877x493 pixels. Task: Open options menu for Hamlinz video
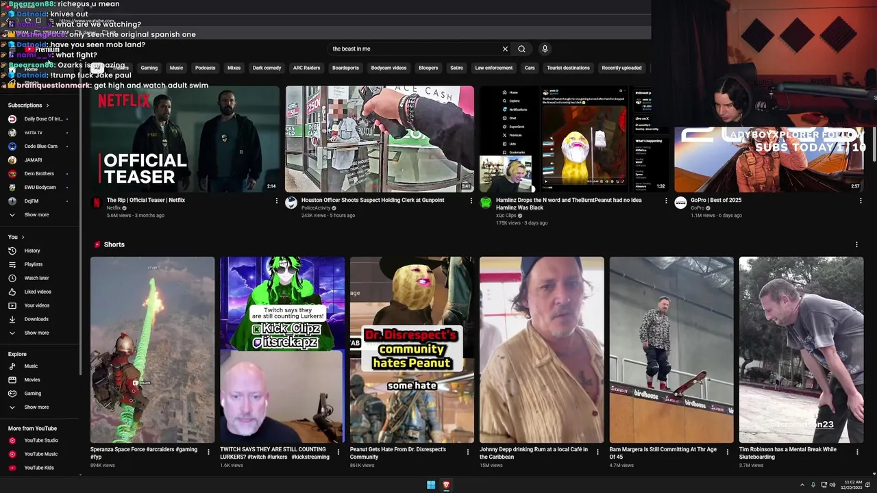(666, 201)
